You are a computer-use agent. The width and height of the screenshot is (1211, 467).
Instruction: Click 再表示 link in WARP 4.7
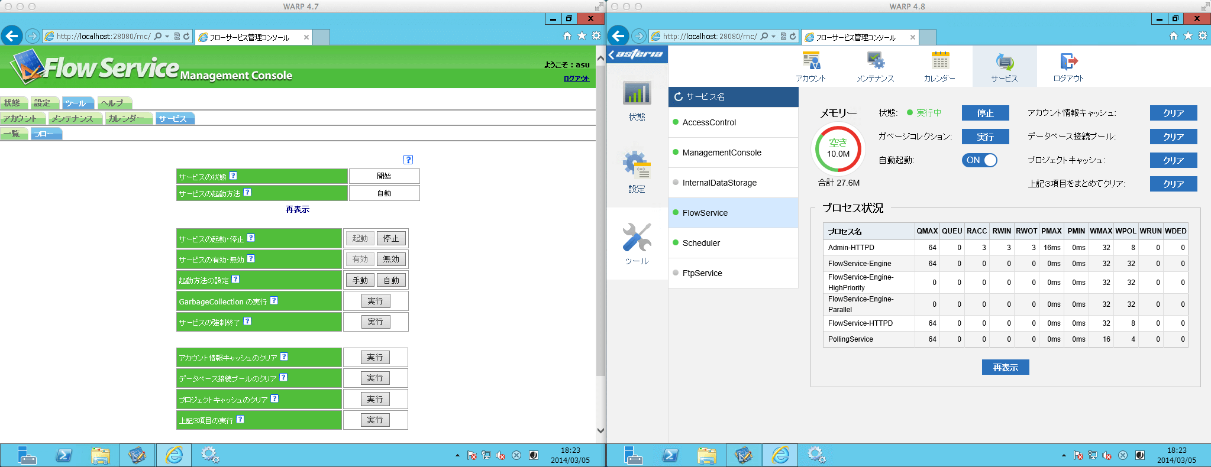click(x=298, y=209)
